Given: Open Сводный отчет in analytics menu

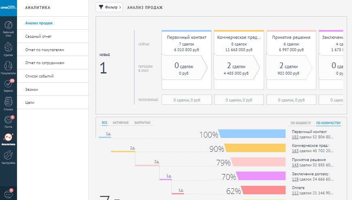Looking at the screenshot, I should coord(38,37).
